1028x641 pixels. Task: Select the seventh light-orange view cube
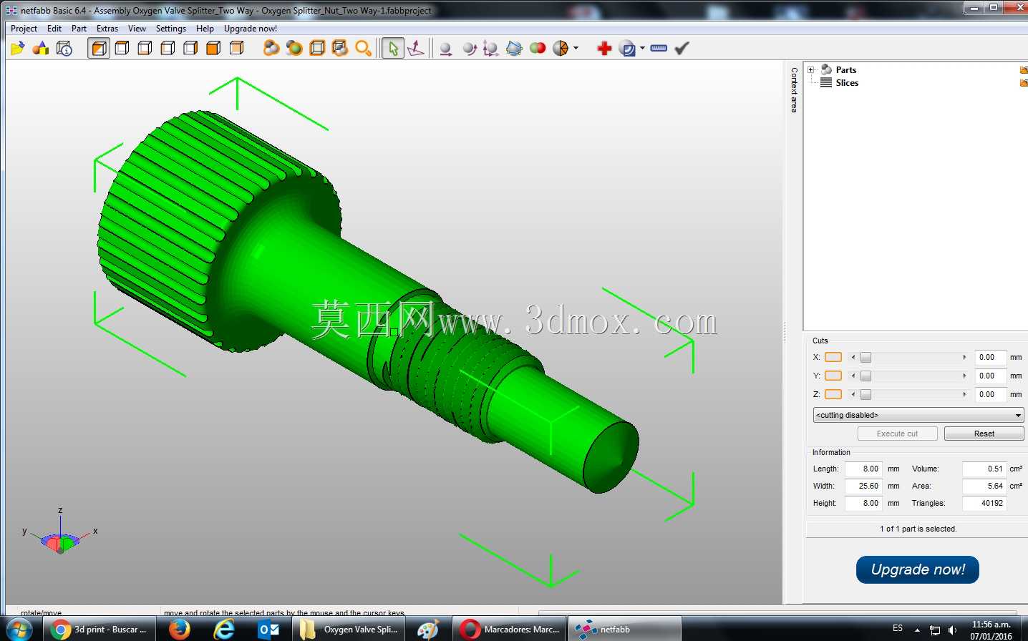point(236,49)
